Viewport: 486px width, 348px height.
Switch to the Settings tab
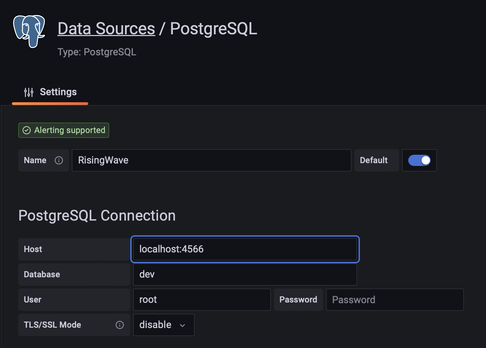[x=50, y=92]
